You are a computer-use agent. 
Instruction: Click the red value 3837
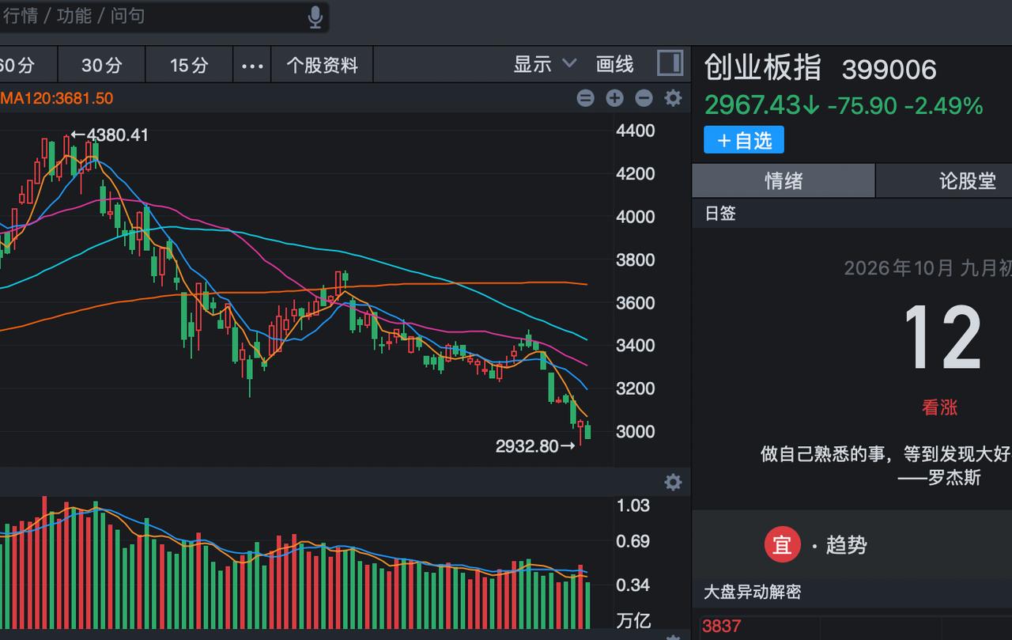(722, 626)
